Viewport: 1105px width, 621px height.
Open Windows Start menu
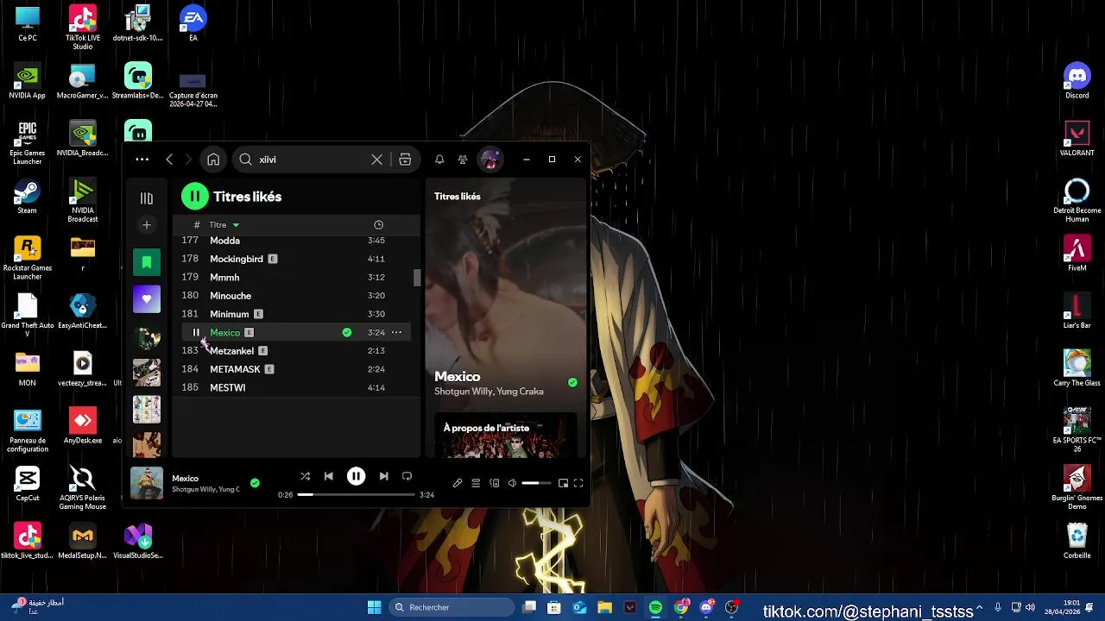point(374,607)
